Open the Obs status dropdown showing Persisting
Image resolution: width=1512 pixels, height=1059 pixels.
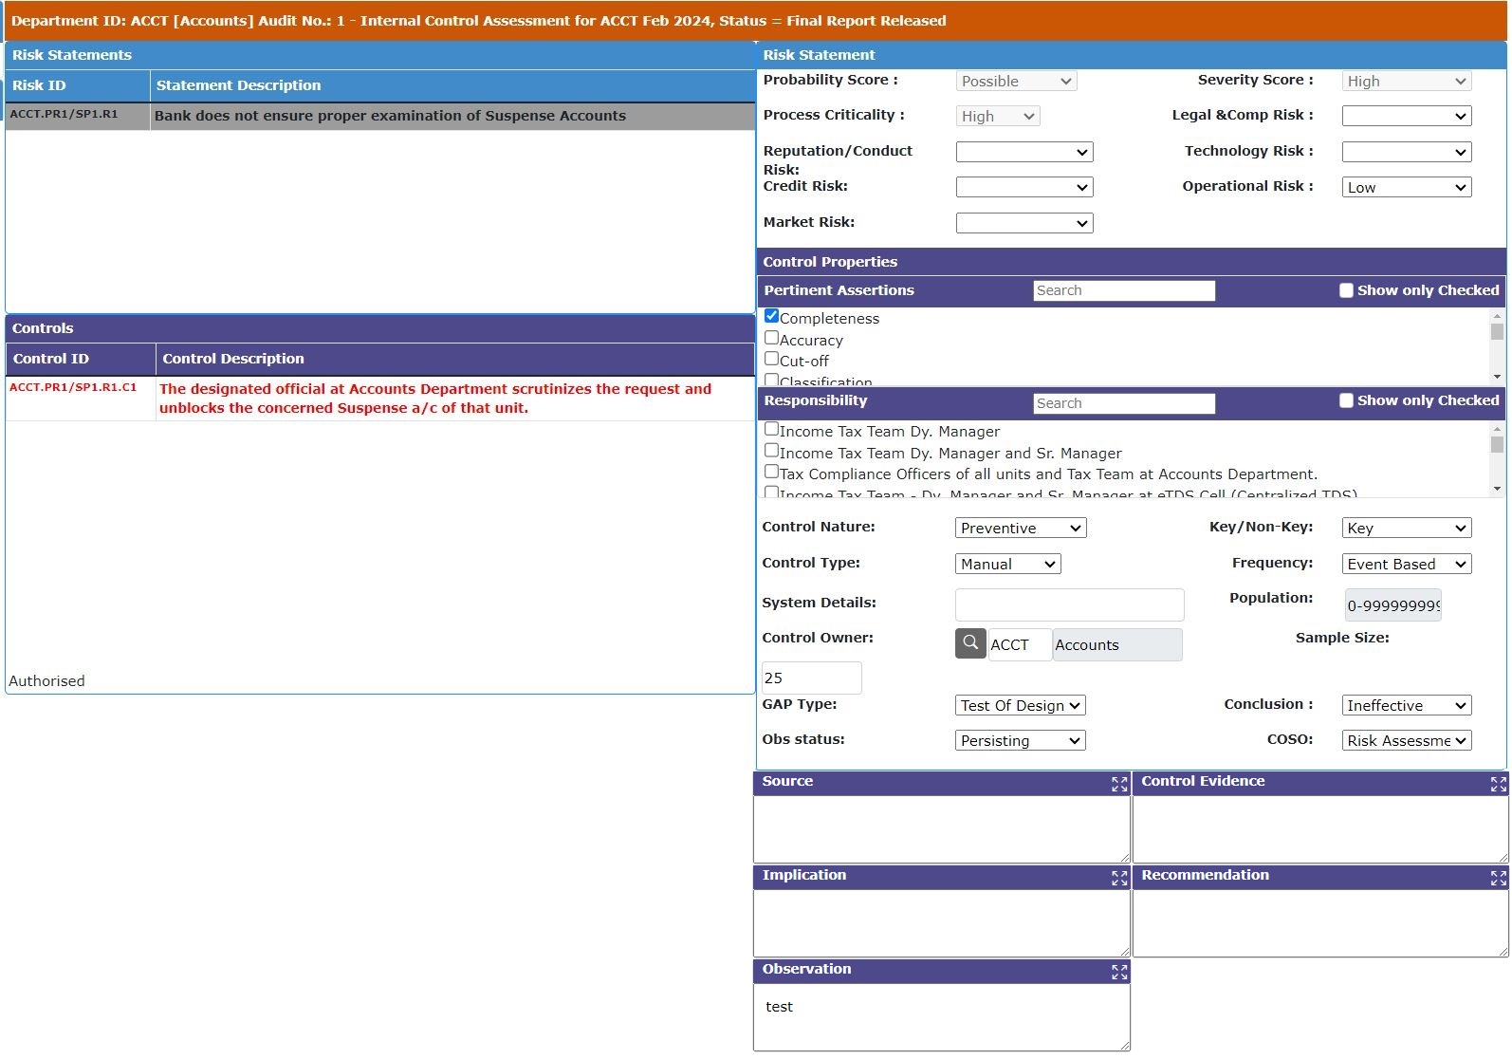click(1020, 740)
